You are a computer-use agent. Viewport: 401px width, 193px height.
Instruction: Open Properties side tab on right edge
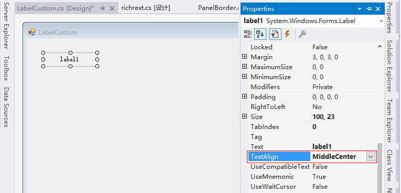click(389, 18)
